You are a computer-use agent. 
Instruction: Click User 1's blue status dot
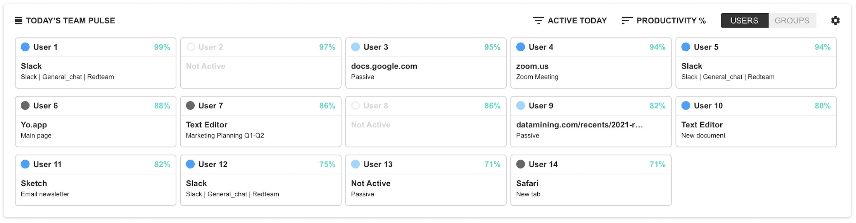[x=25, y=47]
